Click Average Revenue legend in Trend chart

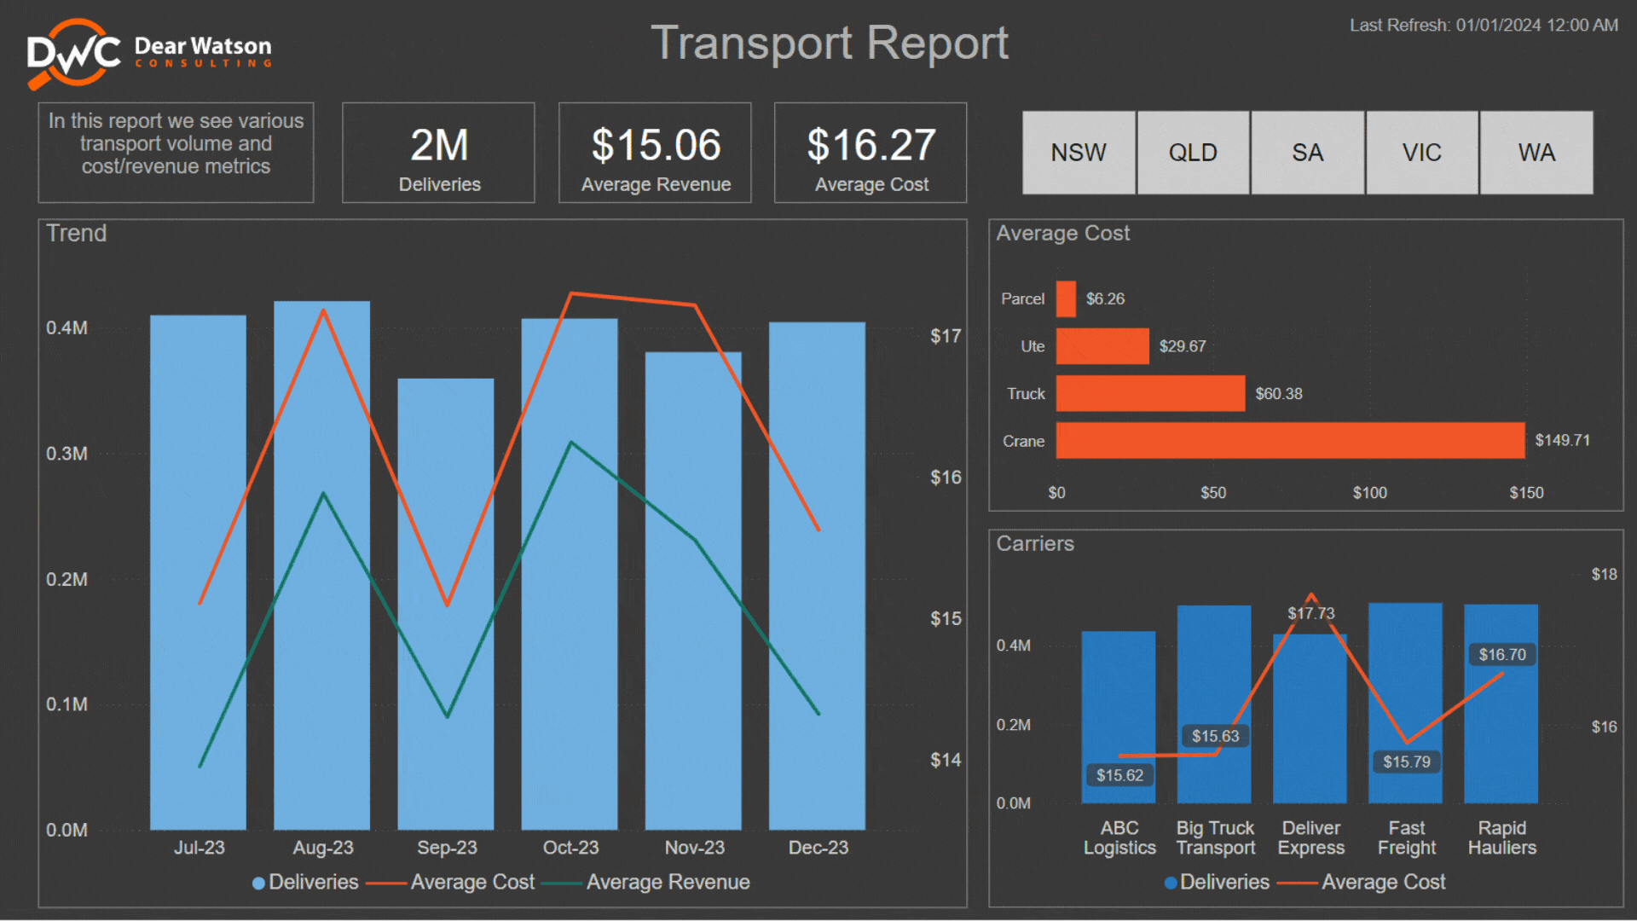pyautogui.click(x=667, y=883)
